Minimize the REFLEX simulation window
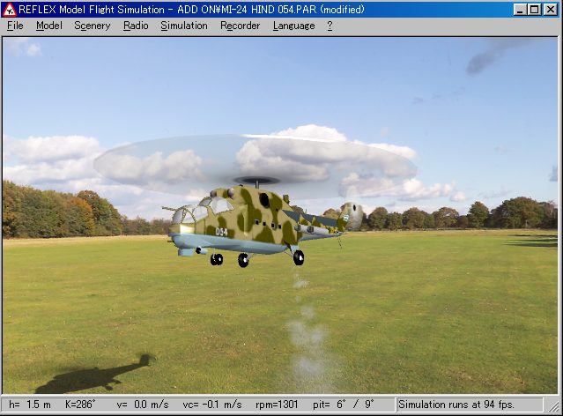This screenshot has width=563, height=416. click(520, 10)
